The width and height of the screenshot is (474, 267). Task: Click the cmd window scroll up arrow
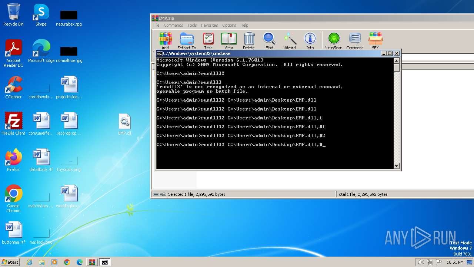click(397, 61)
